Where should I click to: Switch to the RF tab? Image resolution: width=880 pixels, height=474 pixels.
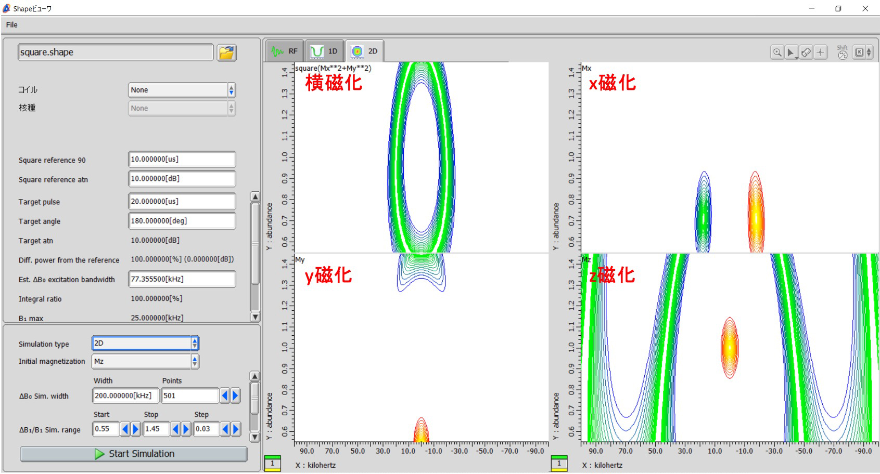285,51
